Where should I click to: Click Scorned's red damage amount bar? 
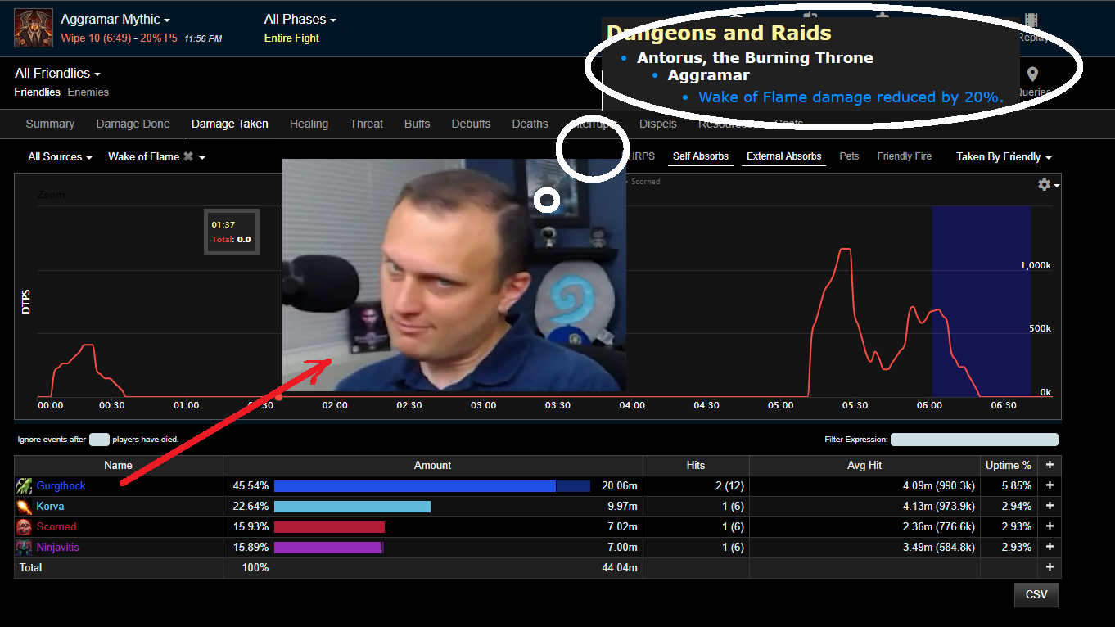(x=329, y=527)
